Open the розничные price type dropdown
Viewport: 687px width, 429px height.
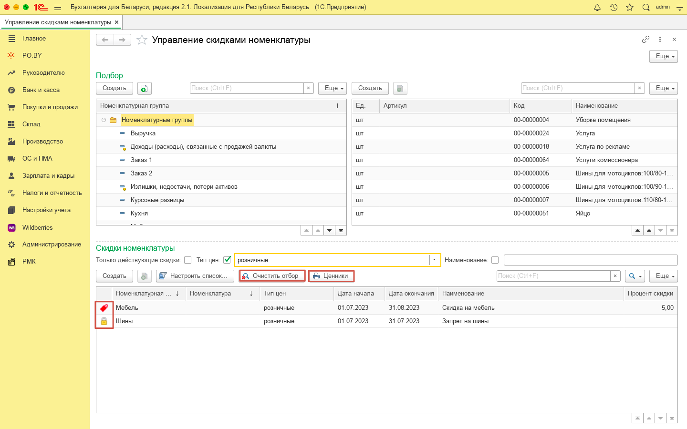coord(434,260)
